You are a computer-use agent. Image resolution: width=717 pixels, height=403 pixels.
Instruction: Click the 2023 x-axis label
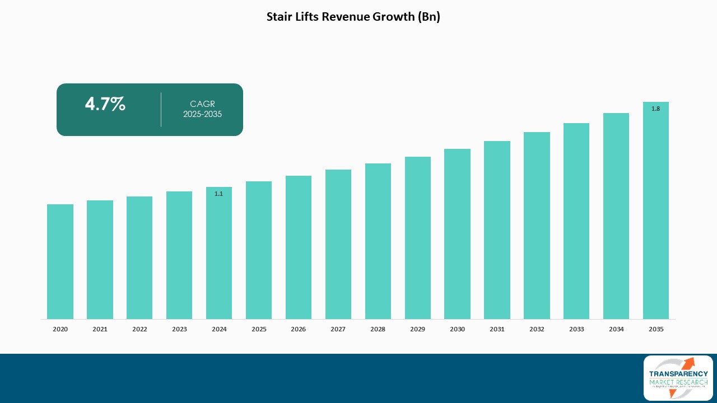(x=179, y=329)
